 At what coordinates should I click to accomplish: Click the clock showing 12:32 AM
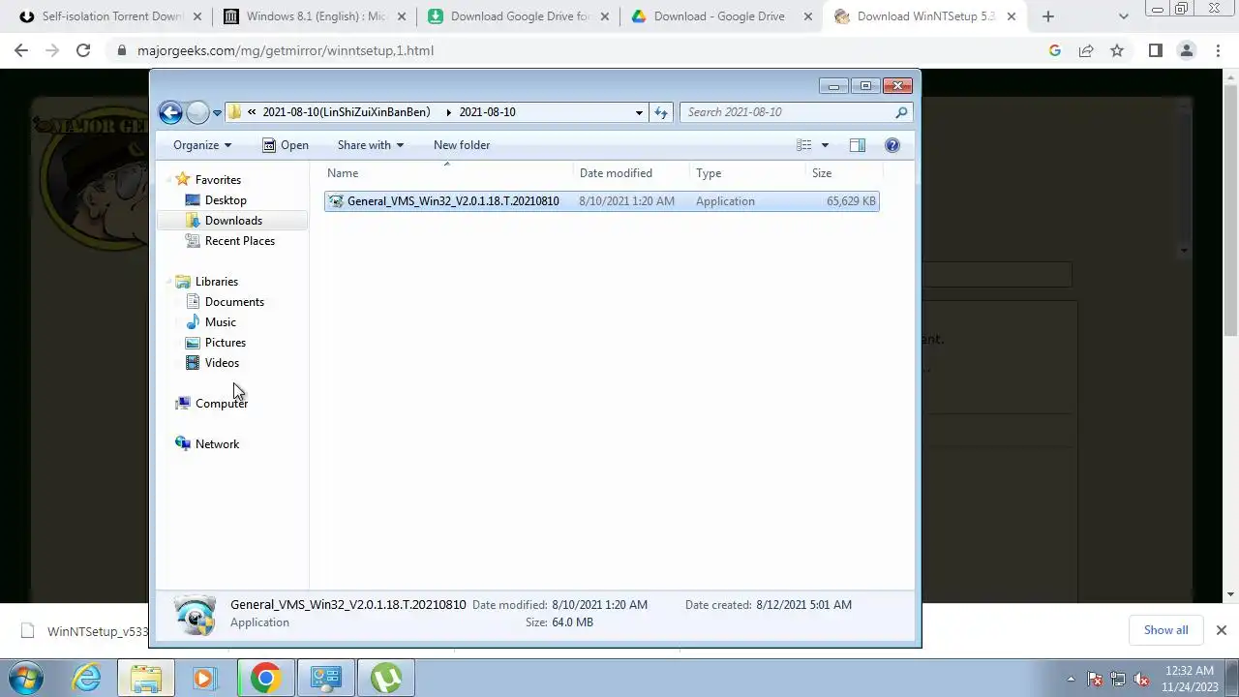point(1191,671)
